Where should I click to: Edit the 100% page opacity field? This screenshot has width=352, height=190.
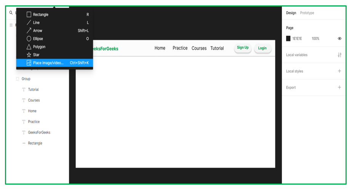point(315,38)
